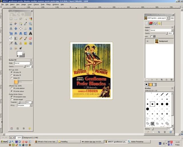
Task: Switch to Adobe Photoshop taskbar button
Action: (x=139, y=142)
